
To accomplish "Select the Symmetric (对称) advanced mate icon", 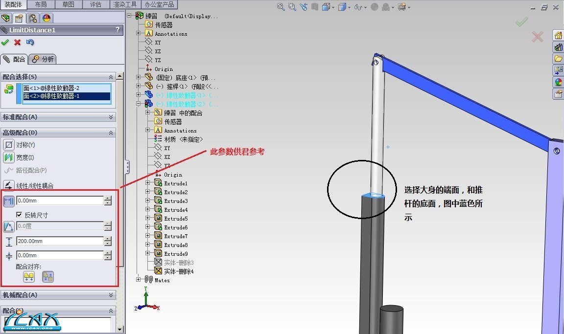I will coord(9,145).
